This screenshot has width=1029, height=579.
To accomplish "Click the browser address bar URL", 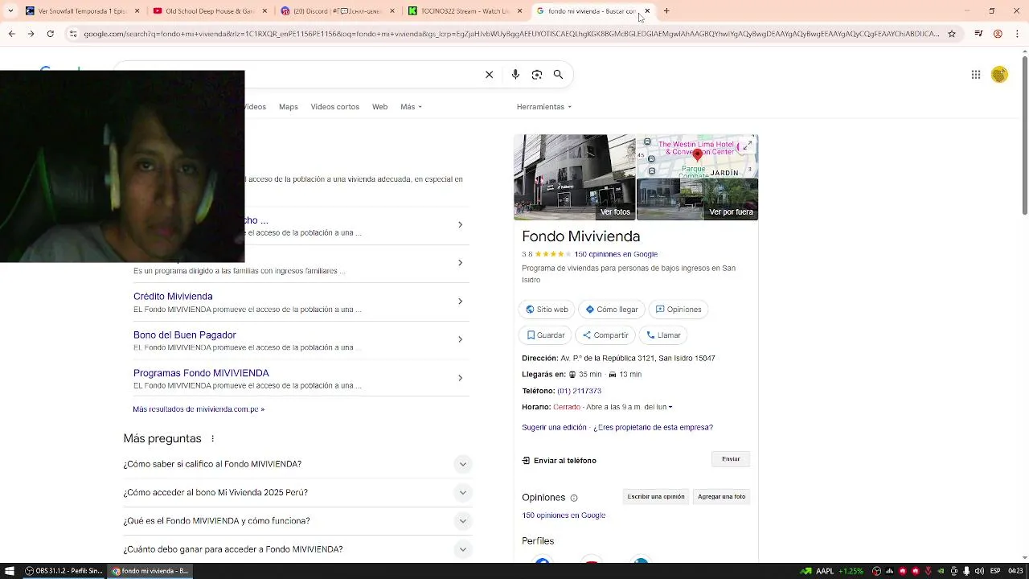I will point(511,34).
